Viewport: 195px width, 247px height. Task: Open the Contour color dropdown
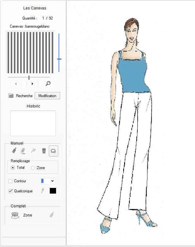tap(52, 181)
